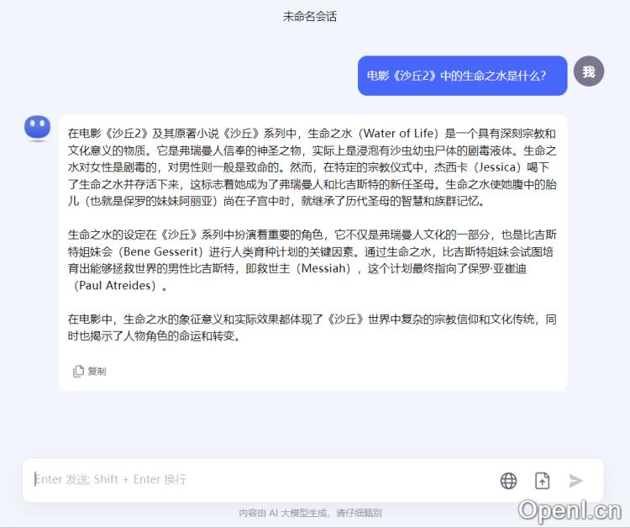Click the 复制 copy label
Image resolution: width=630 pixels, height=528 pixels.
(x=97, y=371)
